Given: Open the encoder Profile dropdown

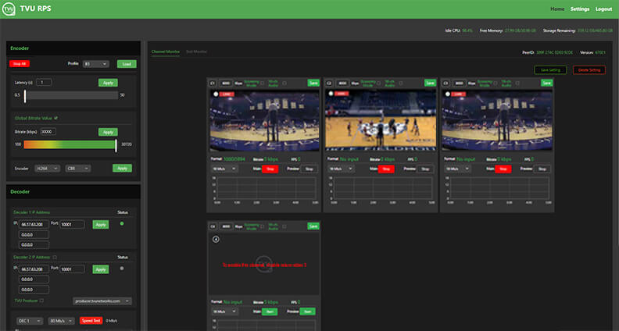Looking at the screenshot, I should (x=96, y=64).
